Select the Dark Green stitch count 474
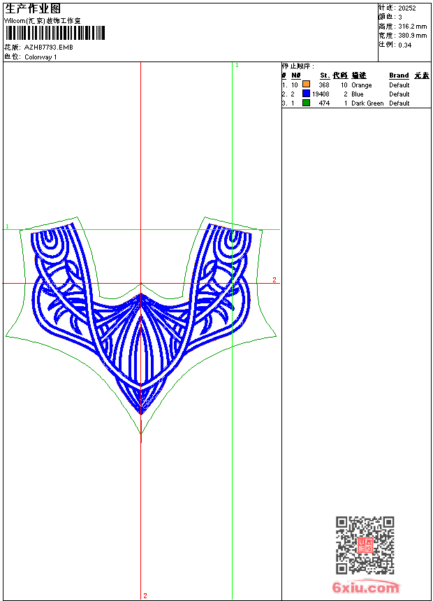 324,103
